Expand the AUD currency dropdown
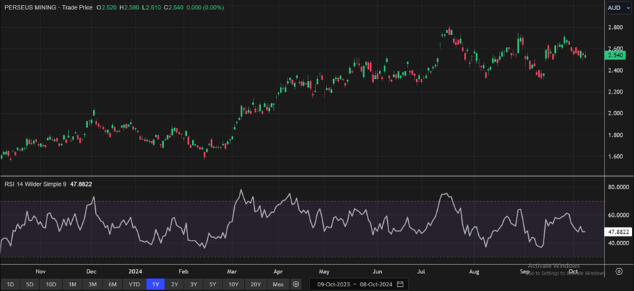634x291 pixels. click(618, 8)
